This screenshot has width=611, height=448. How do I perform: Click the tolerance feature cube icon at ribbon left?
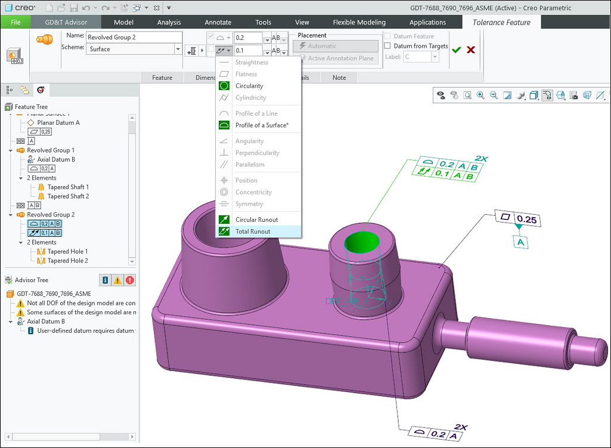pos(15,55)
